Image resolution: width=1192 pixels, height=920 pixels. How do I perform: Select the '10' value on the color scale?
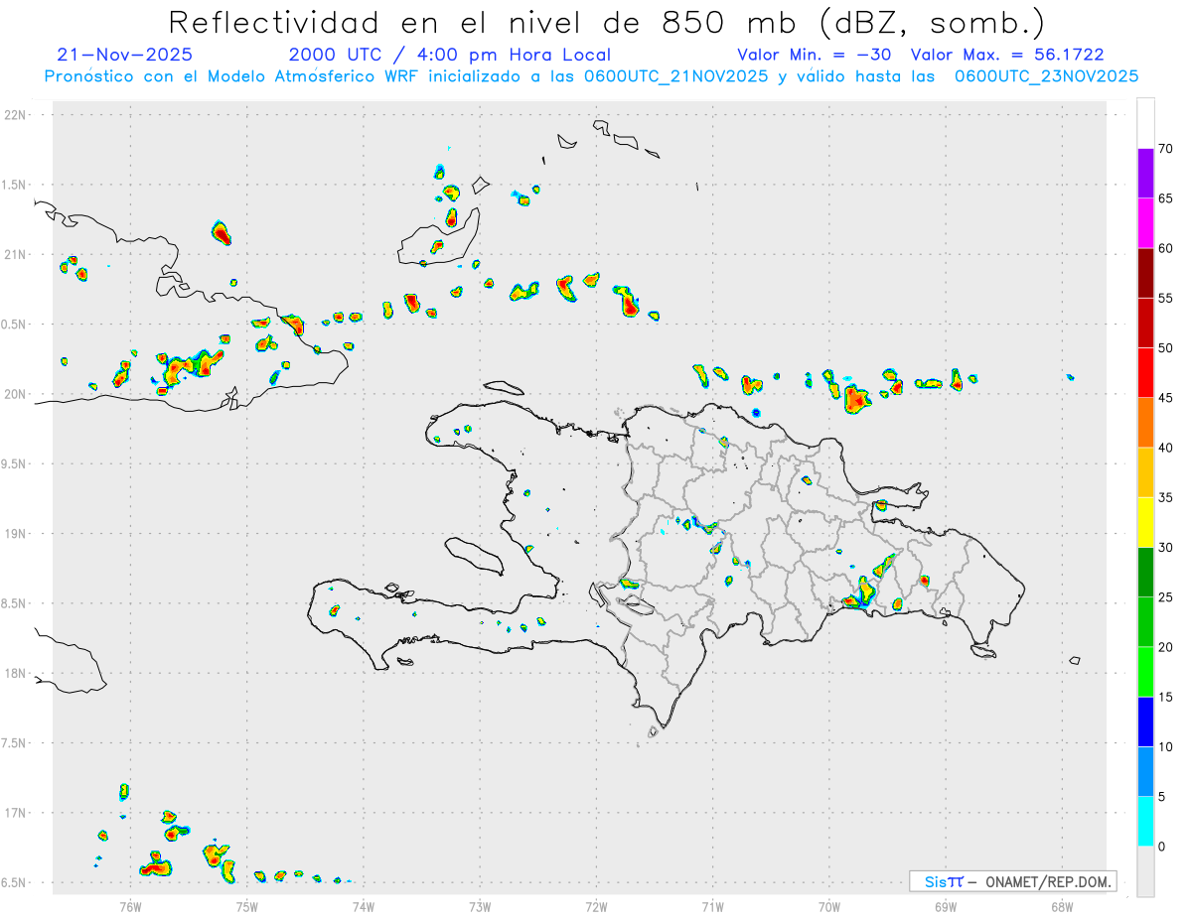tap(1165, 746)
